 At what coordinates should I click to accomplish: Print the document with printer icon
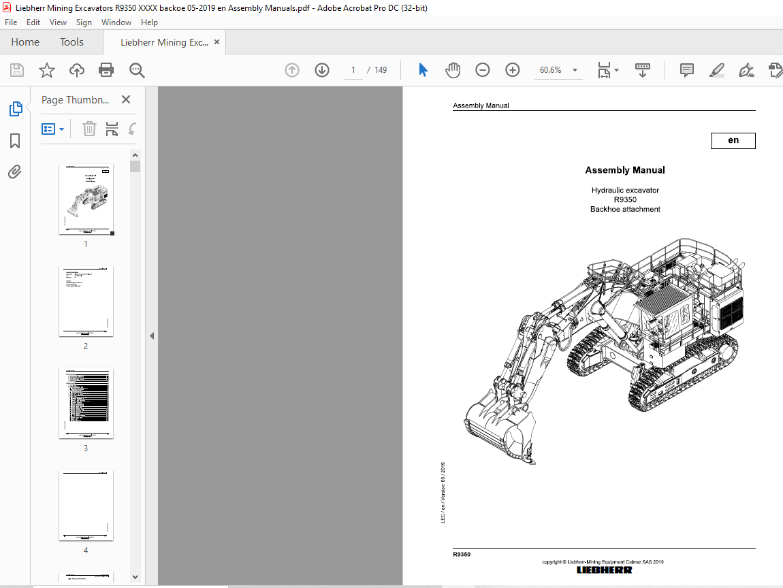point(106,70)
